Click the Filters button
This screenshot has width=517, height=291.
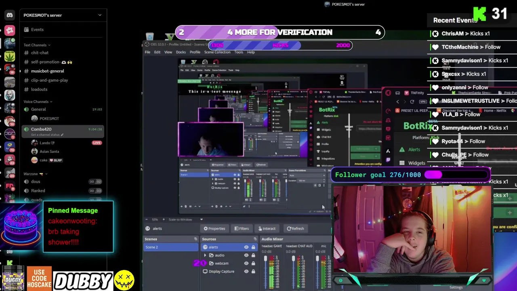pos(242,228)
